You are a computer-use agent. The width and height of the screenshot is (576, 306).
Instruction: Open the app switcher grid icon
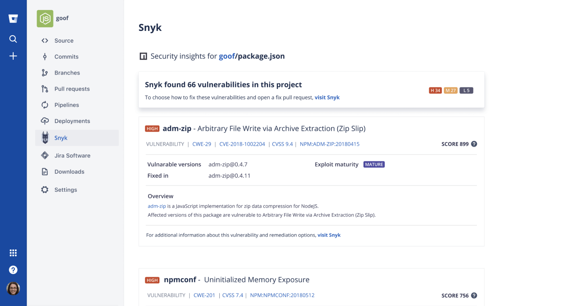click(x=13, y=253)
